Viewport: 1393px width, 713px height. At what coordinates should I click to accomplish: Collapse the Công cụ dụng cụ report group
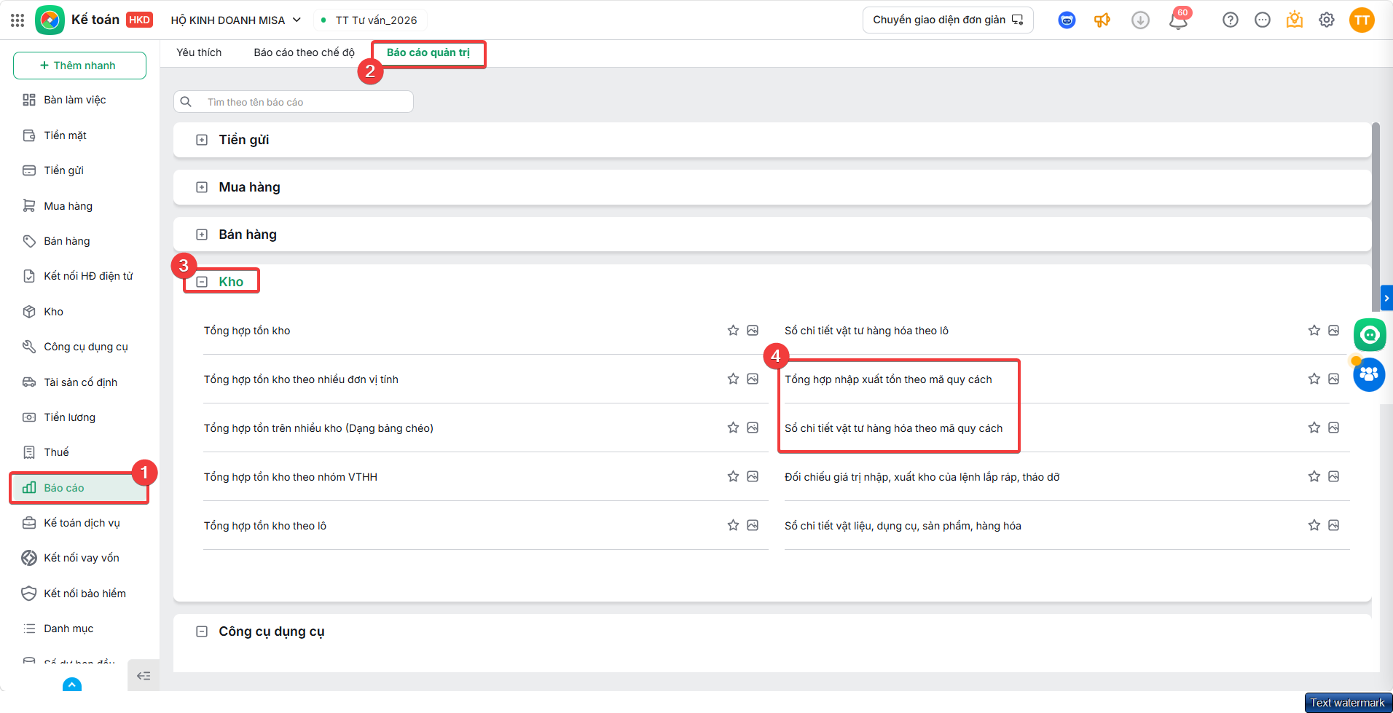coord(202,631)
